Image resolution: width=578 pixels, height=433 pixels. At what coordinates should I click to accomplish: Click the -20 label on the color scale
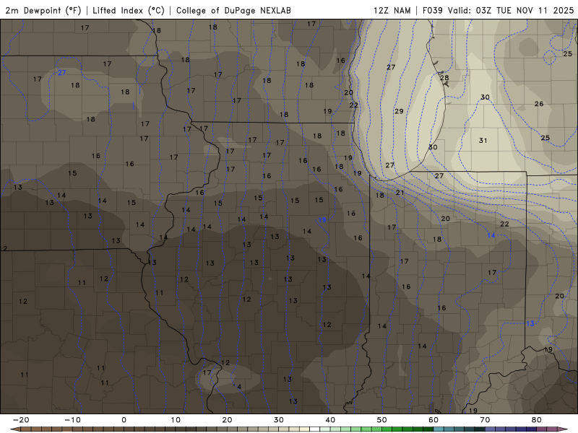(21, 420)
